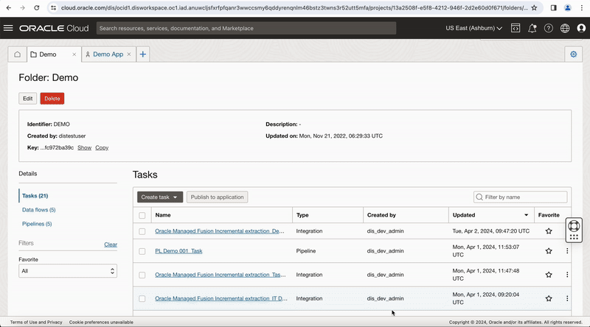This screenshot has height=327, width=590.
Task: Open PL Demo 001_Task link
Action: coord(178,250)
